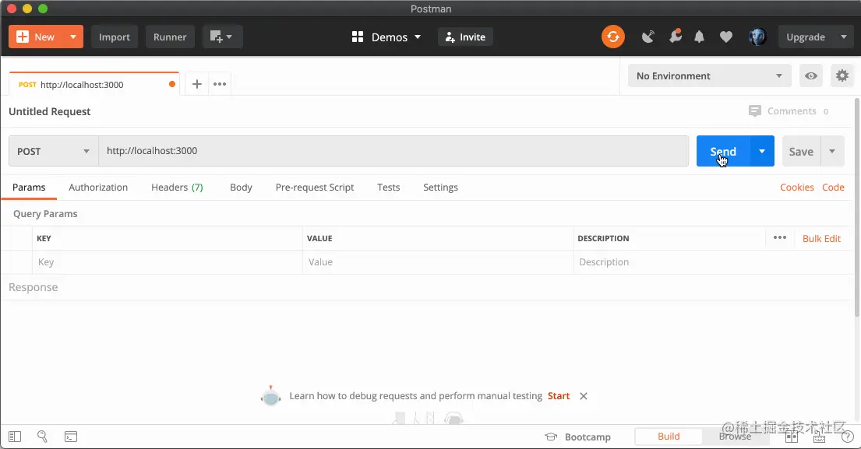Open the Comments icon
The width and height of the screenshot is (861, 449).
[x=755, y=110]
